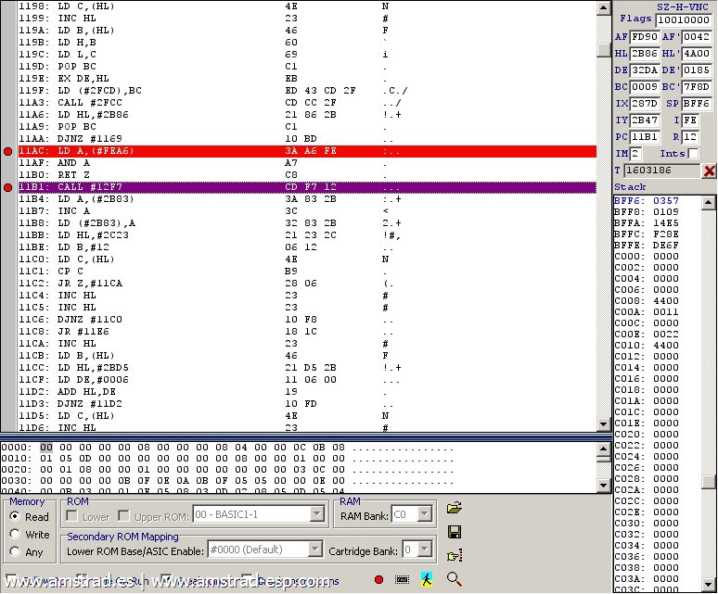
Task: Toggle the Ints checkbox
Action: (693, 153)
